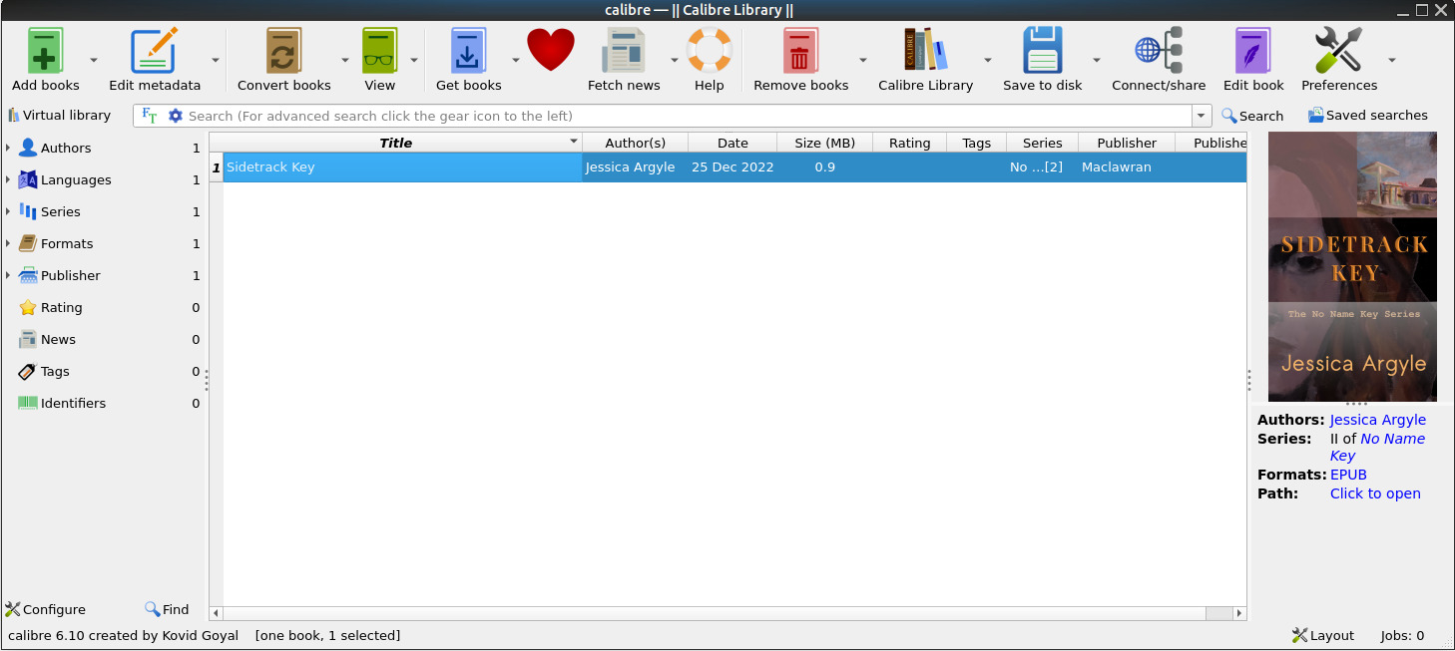
Task: Open Preferences from the toolbar
Action: click(x=1338, y=52)
